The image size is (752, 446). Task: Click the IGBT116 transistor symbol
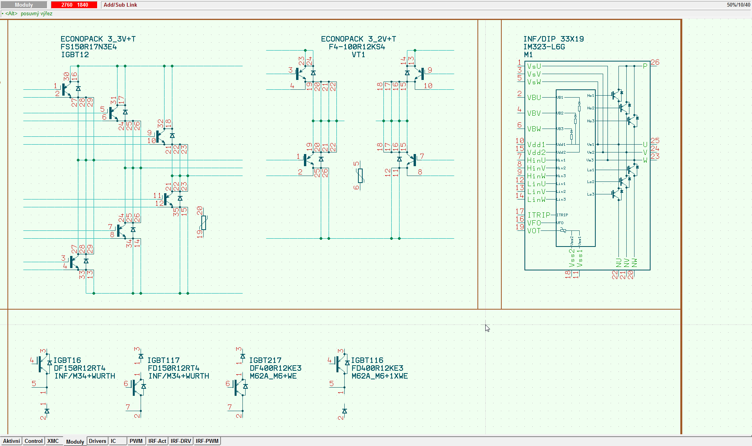click(342, 364)
